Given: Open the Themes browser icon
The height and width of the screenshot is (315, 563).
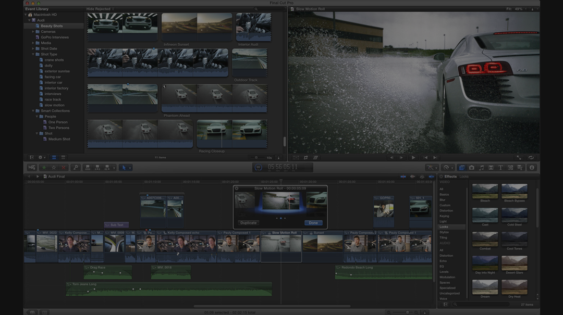Looking at the screenshot, I should point(520,168).
